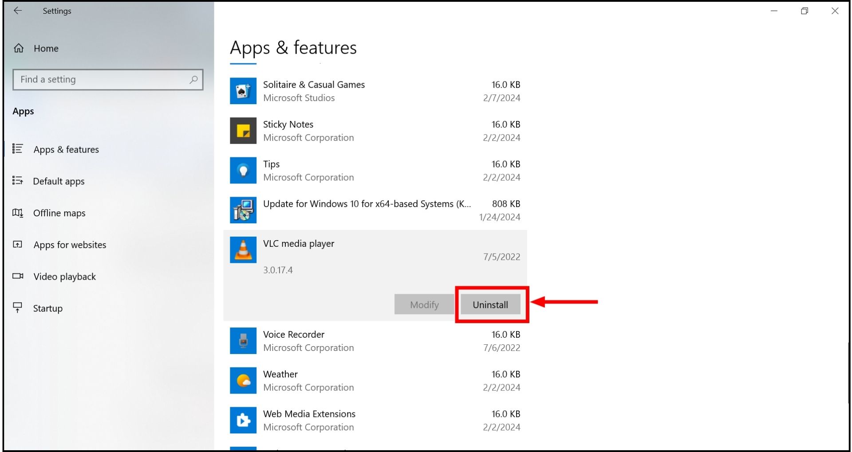Click the Modify button for VLC
Viewport: 852px width, 452px height.
click(x=424, y=305)
